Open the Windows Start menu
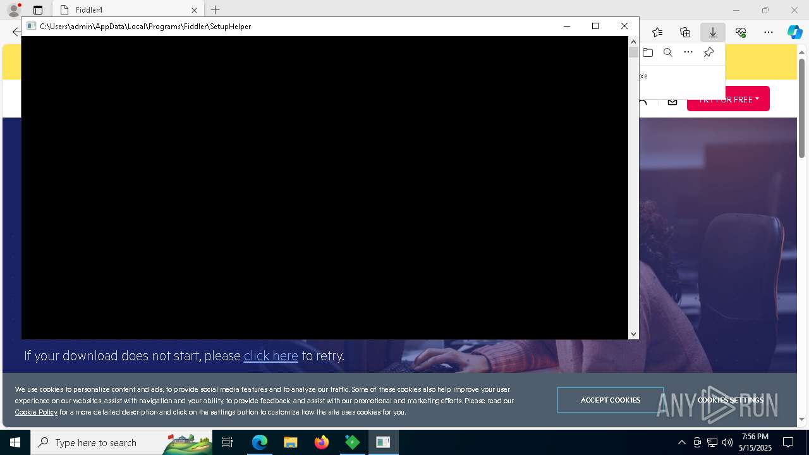Image resolution: width=809 pixels, height=455 pixels. click(15, 442)
